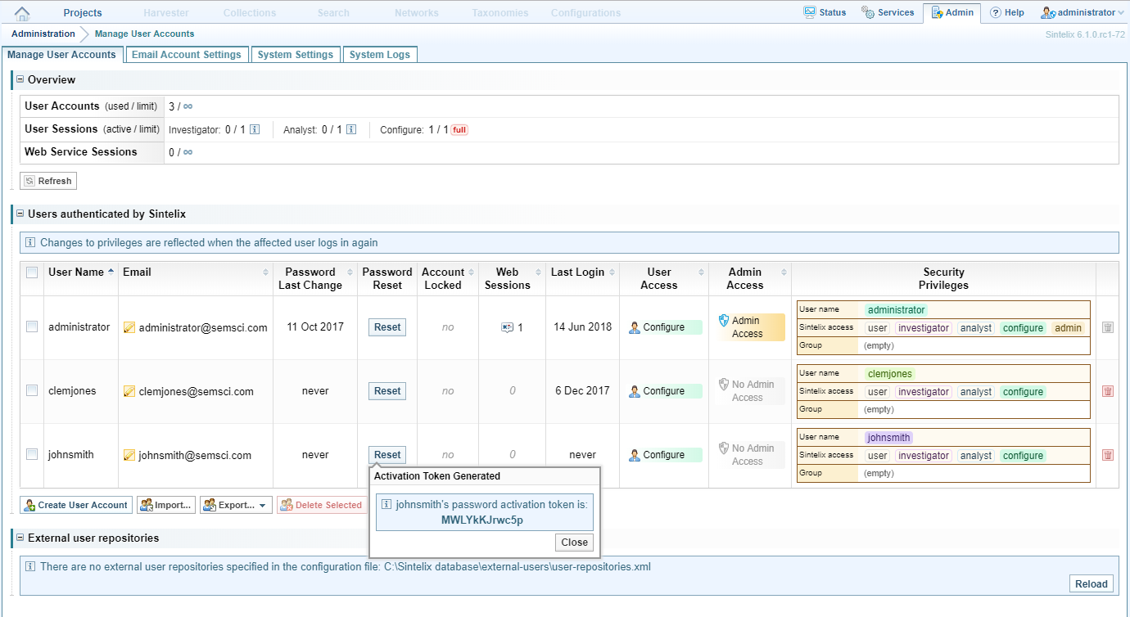
Task: Click the activation token MWLYkKJrwc5p
Action: click(481, 520)
